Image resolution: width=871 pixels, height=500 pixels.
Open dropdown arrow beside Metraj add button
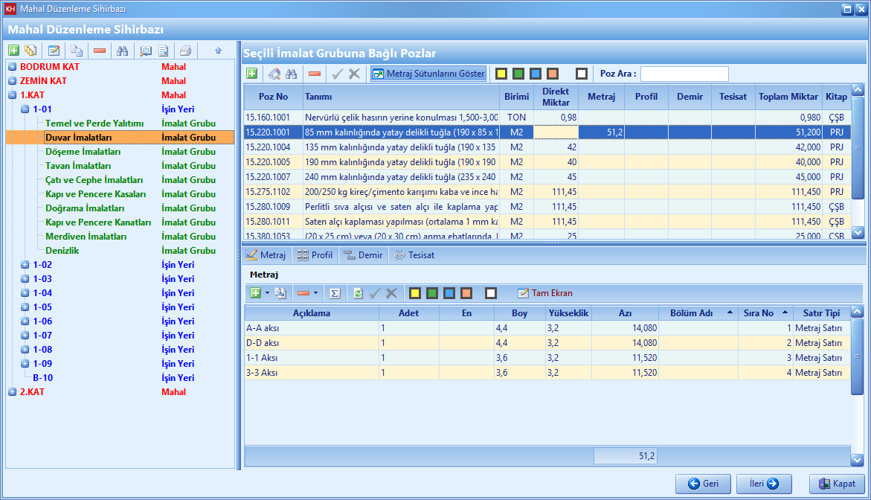(267, 293)
